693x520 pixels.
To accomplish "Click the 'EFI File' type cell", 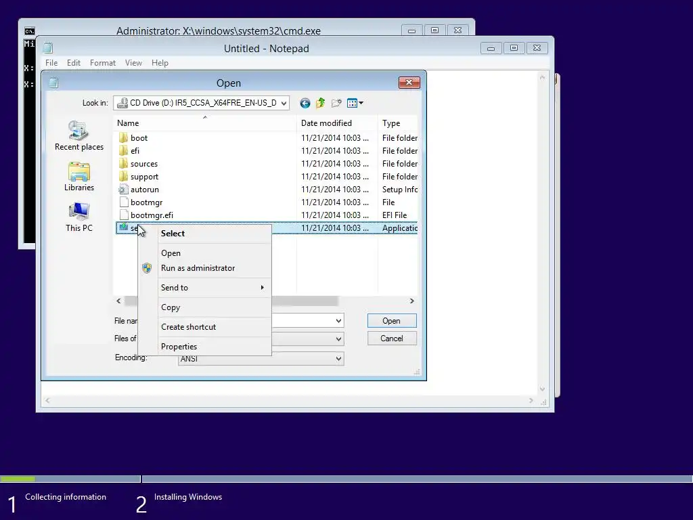I will [x=395, y=215].
